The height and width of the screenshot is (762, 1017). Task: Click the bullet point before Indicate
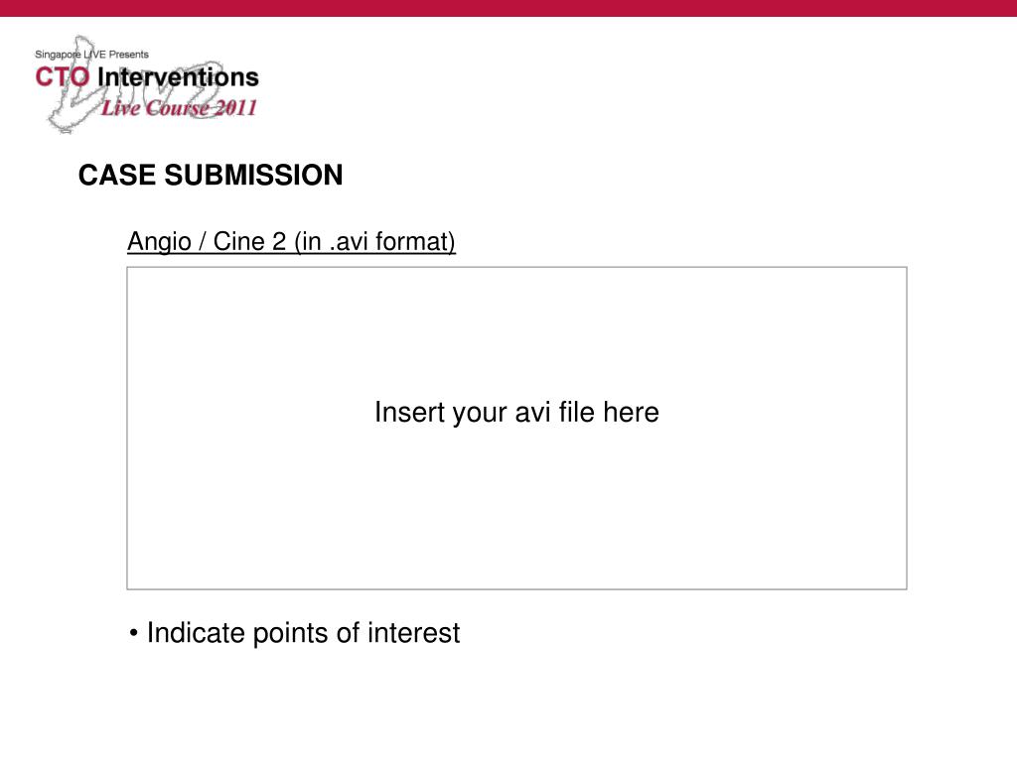coord(134,633)
